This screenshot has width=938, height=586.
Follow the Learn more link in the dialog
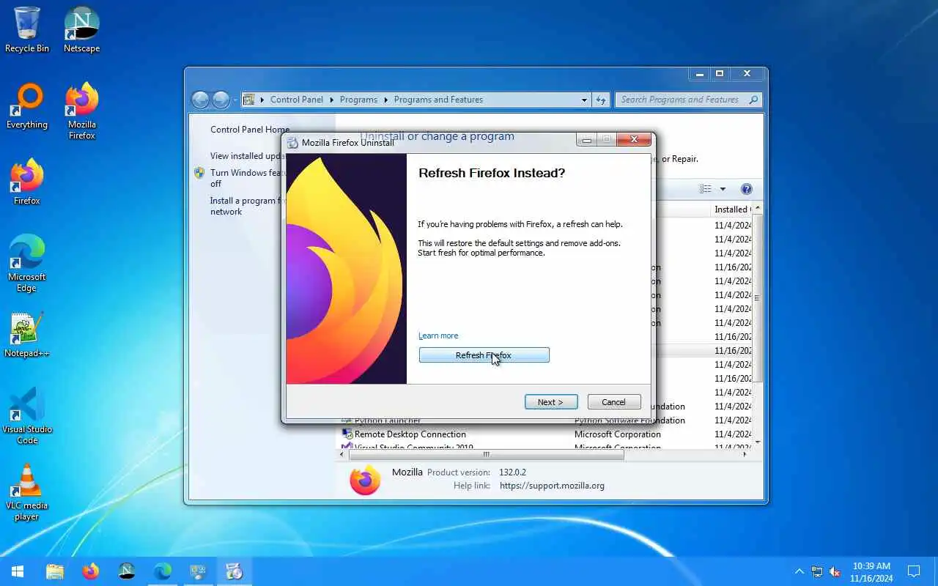(x=438, y=335)
